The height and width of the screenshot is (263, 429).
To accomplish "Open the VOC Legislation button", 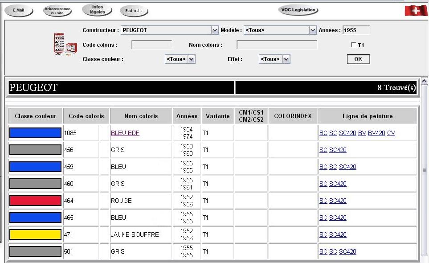I will (298, 10).
